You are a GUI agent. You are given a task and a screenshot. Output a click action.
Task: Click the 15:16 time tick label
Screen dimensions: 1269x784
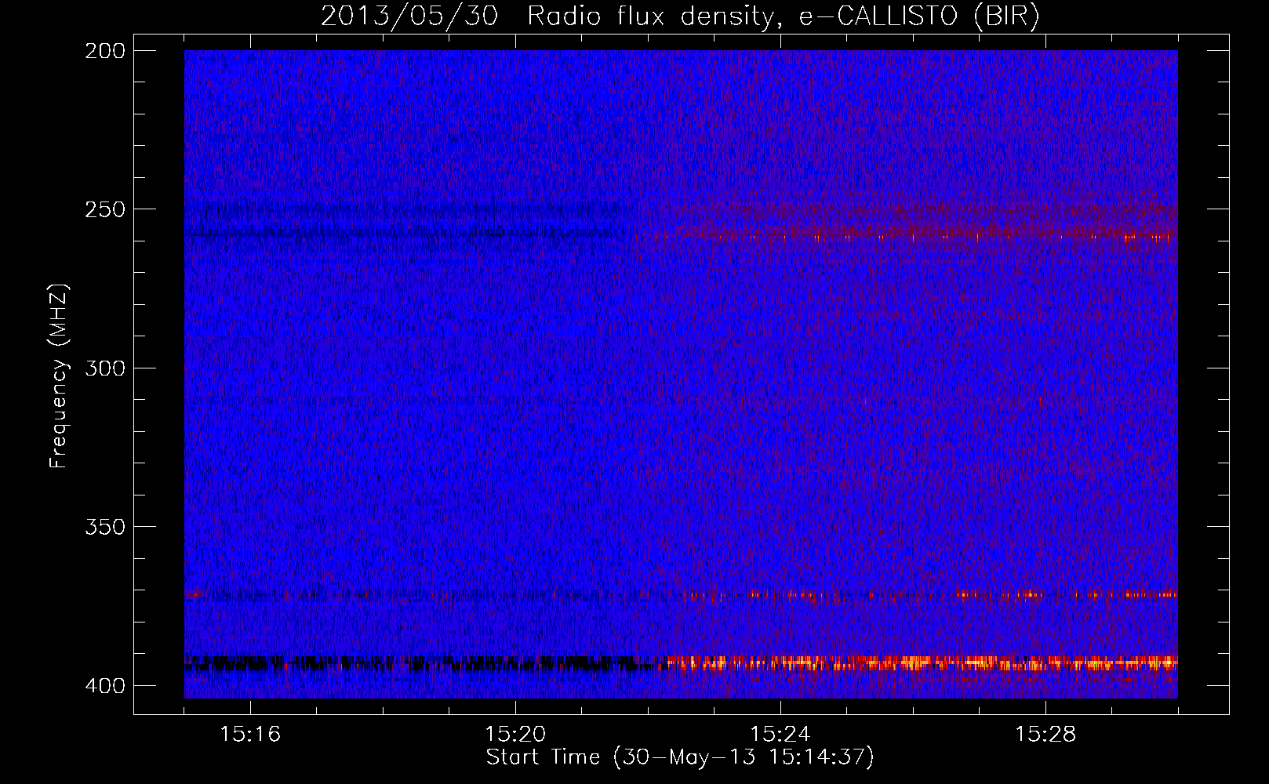pyautogui.click(x=250, y=734)
